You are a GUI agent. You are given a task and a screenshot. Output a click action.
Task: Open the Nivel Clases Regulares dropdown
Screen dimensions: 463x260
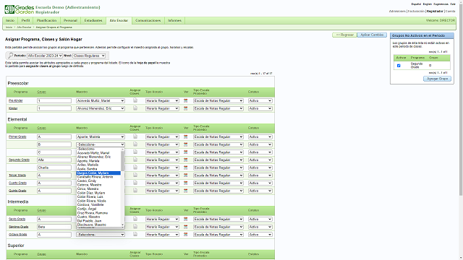pyautogui.click(x=89, y=56)
